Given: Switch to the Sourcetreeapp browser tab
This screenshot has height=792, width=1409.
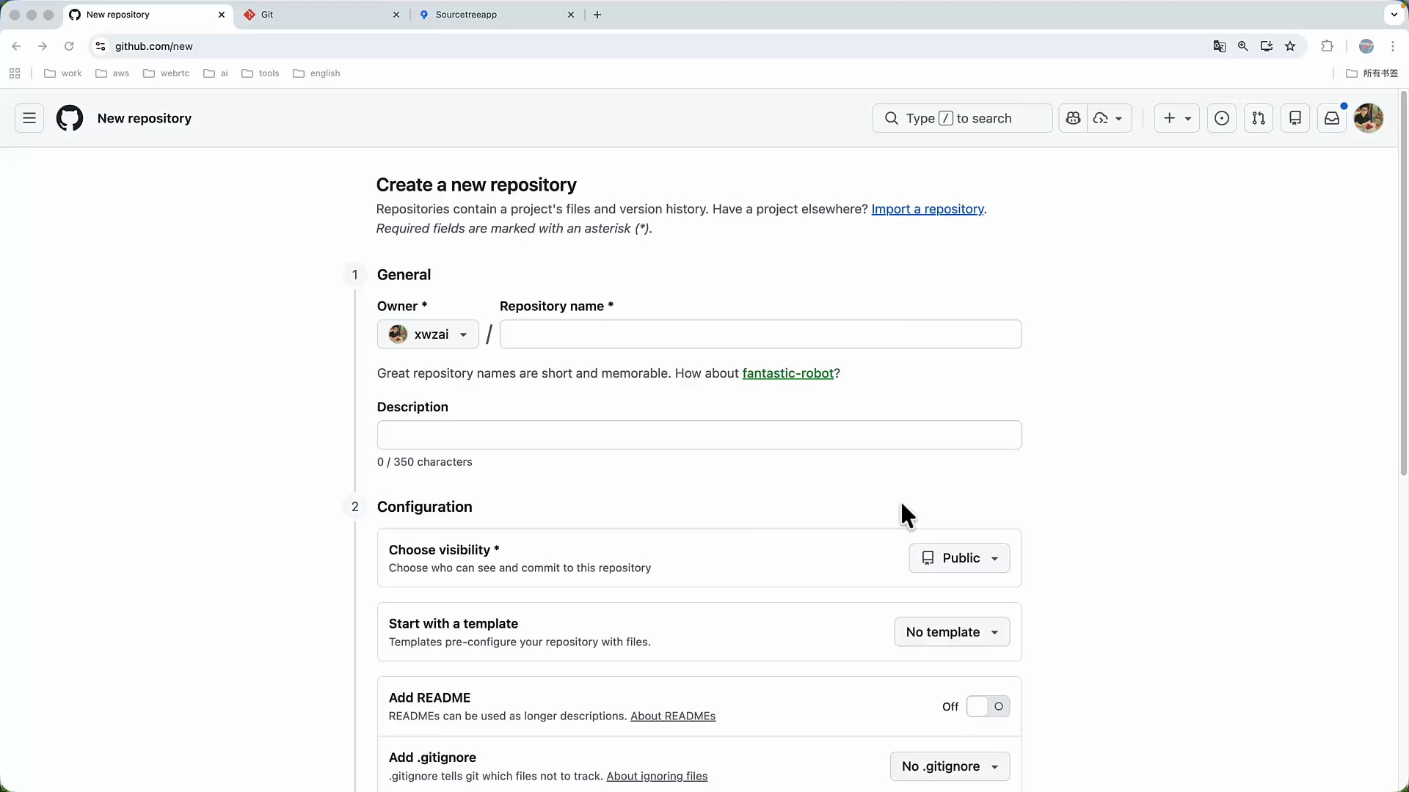Looking at the screenshot, I should point(497,15).
